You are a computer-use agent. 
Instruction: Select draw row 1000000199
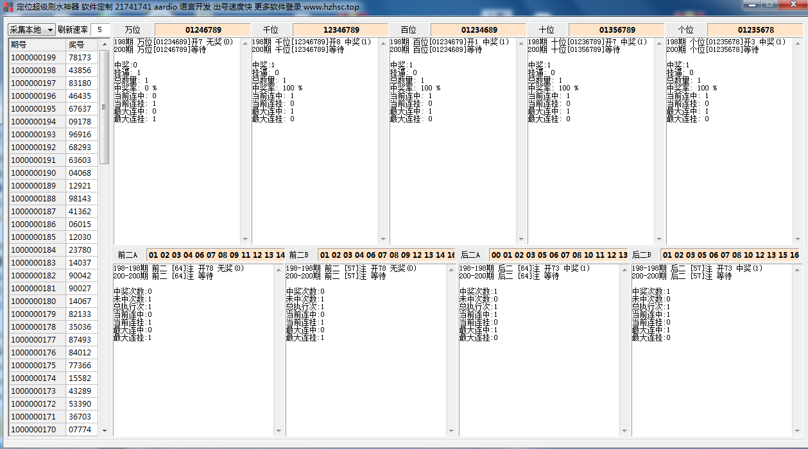click(x=37, y=58)
